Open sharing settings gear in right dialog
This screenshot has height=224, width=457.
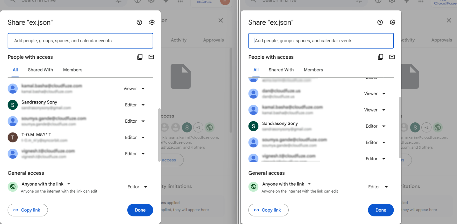[393, 22]
